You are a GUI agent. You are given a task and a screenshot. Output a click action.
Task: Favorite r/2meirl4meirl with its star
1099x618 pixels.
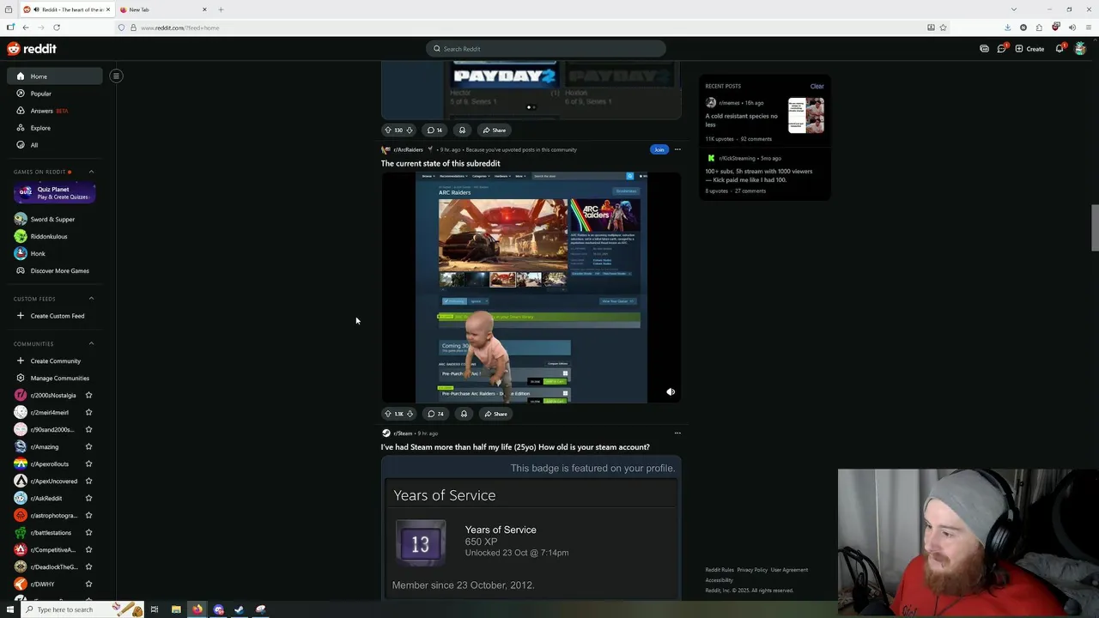coord(88,412)
